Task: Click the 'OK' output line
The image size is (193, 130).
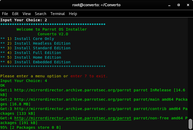Action: (3, 85)
